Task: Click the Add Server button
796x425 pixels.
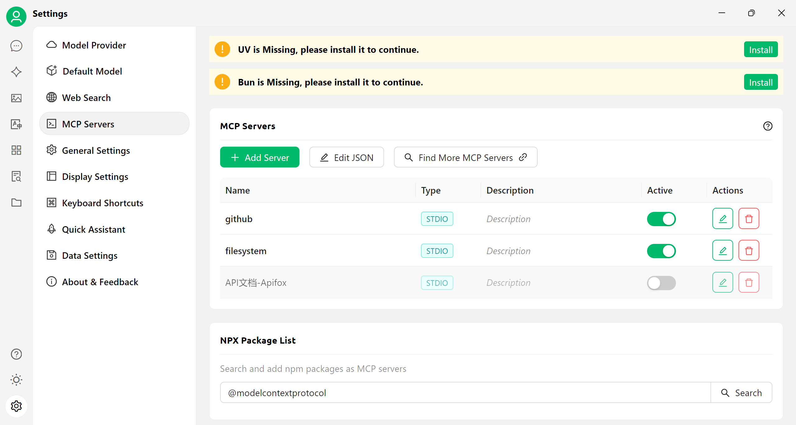Action: (x=260, y=158)
